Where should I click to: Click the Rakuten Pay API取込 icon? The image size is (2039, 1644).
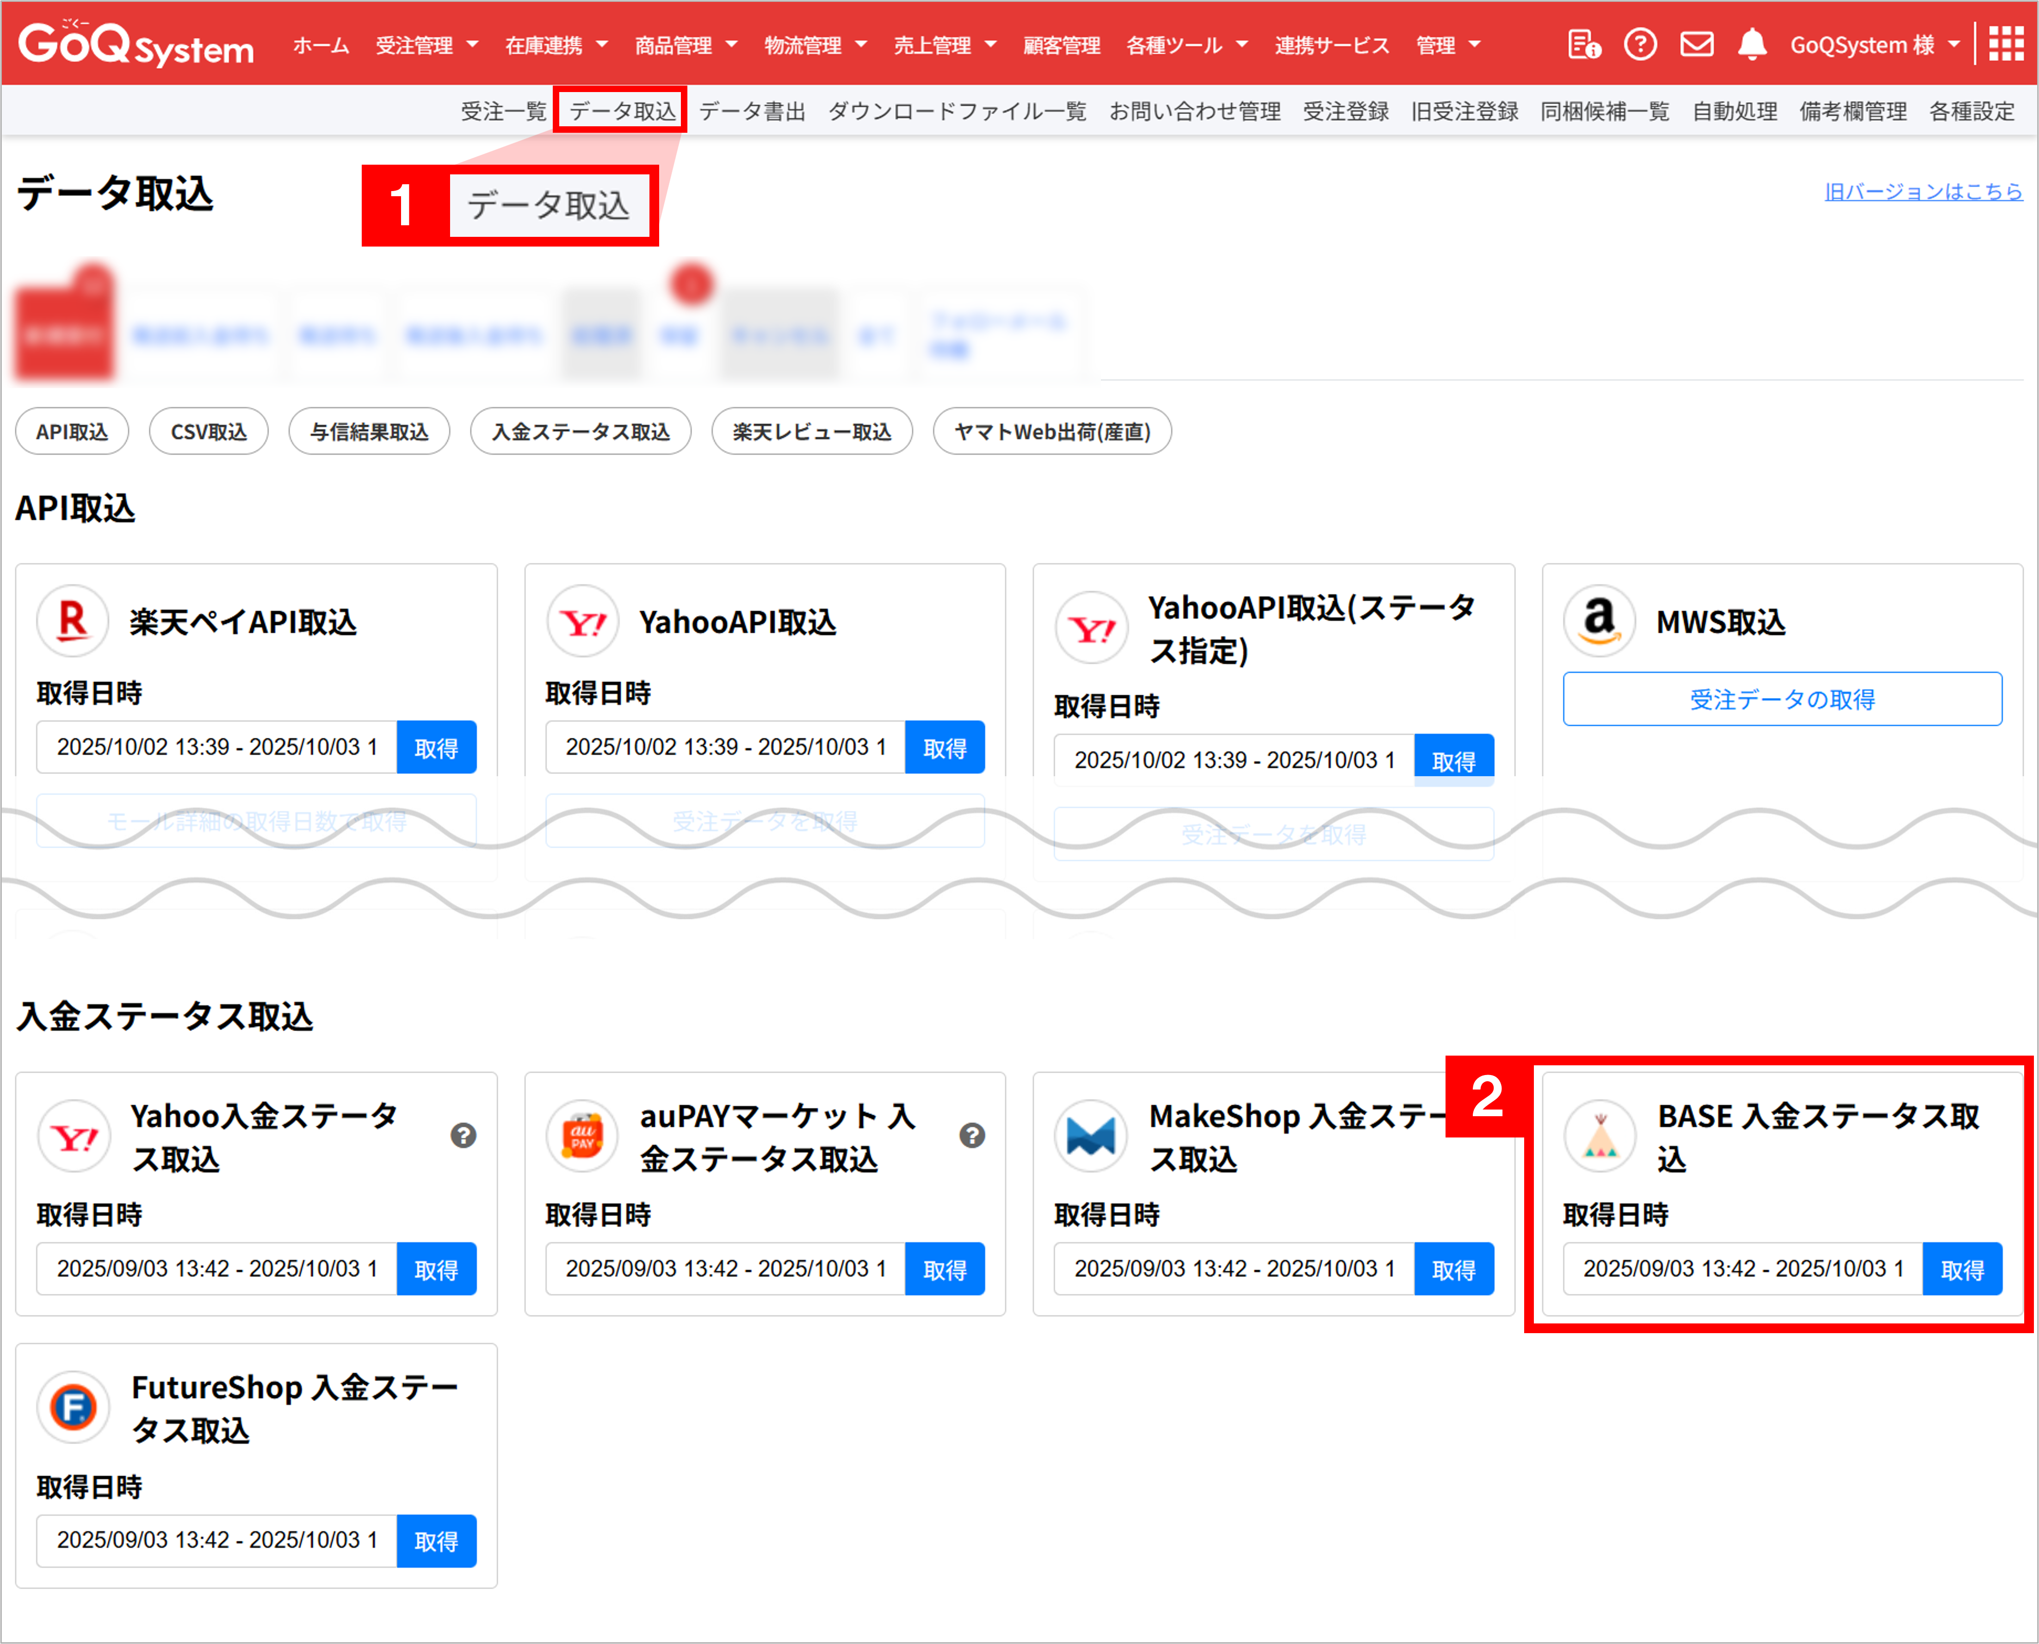pos(73,621)
